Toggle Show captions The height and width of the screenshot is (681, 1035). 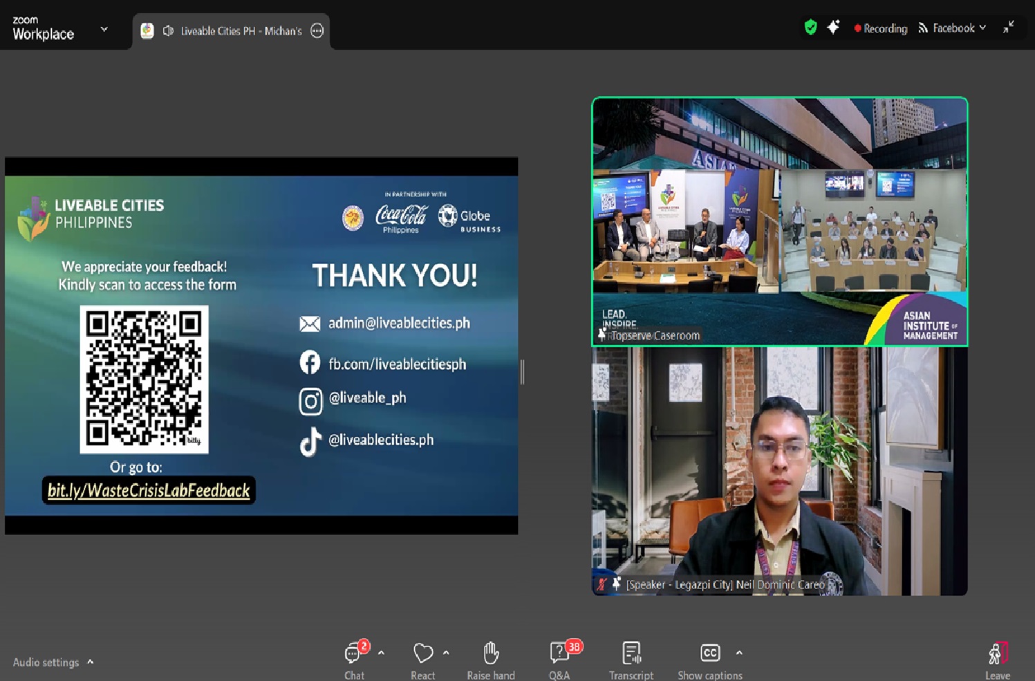point(710,660)
